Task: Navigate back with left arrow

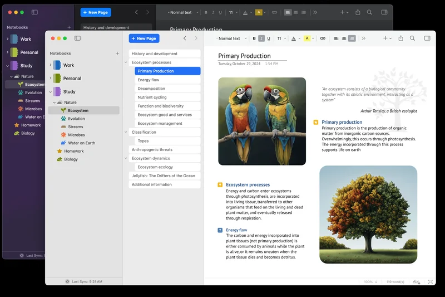Action: pos(185,38)
